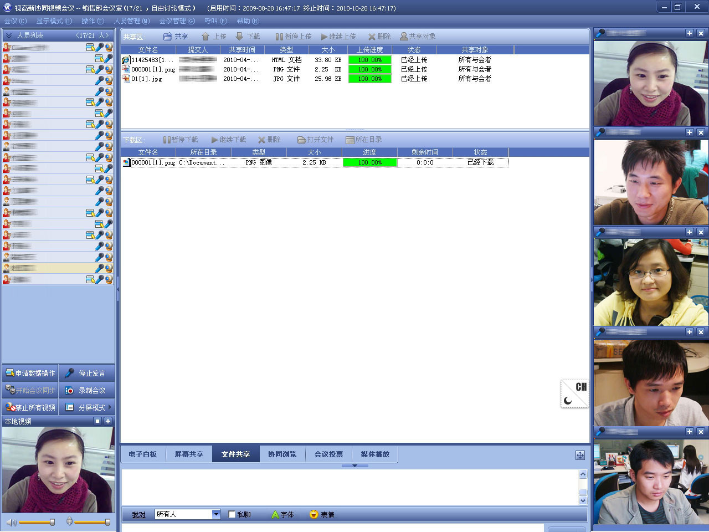Click the 禁止所有视频 disable all video button

pyautogui.click(x=30, y=408)
